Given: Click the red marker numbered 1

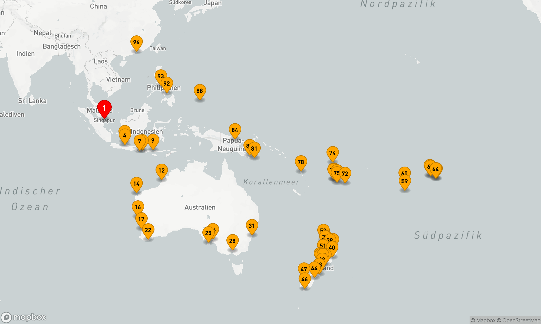Looking at the screenshot, I should (x=104, y=109).
